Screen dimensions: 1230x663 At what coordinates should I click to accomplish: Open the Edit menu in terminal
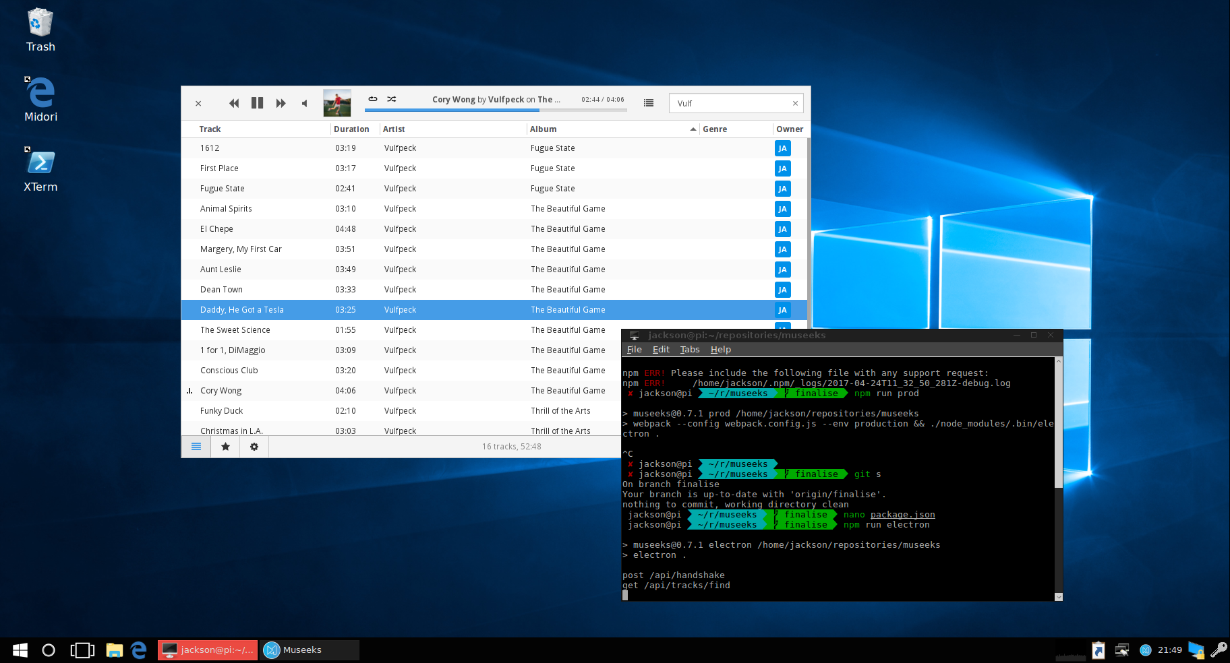pos(661,350)
